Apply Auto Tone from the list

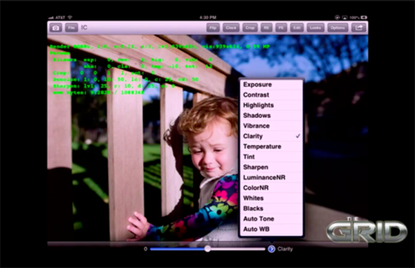(x=271, y=218)
